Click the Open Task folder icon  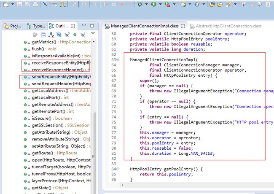[220, 4]
